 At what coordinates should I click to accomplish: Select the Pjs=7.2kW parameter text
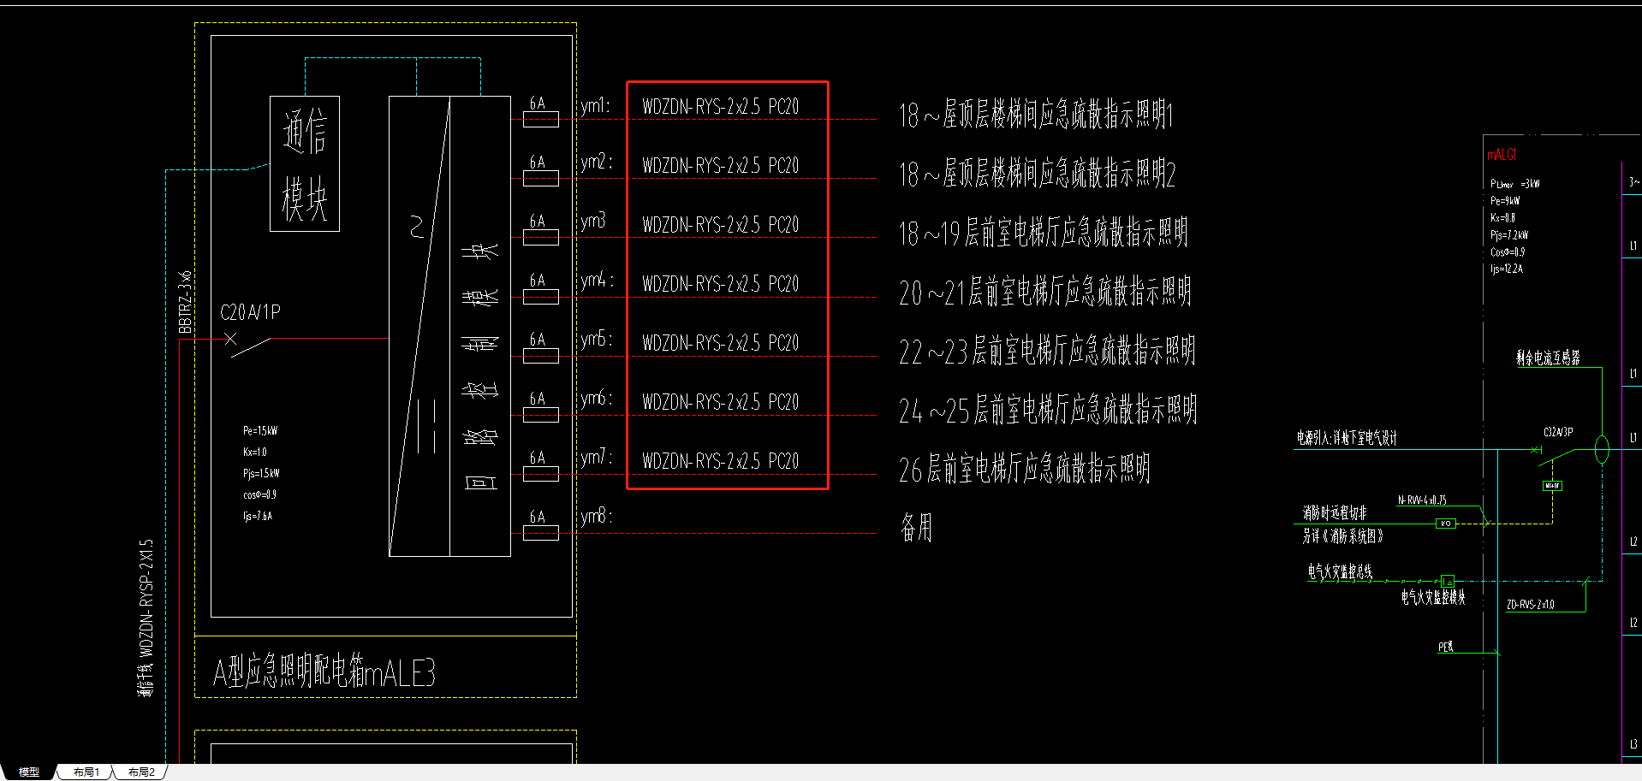pyautogui.click(x=1509, y=235)
